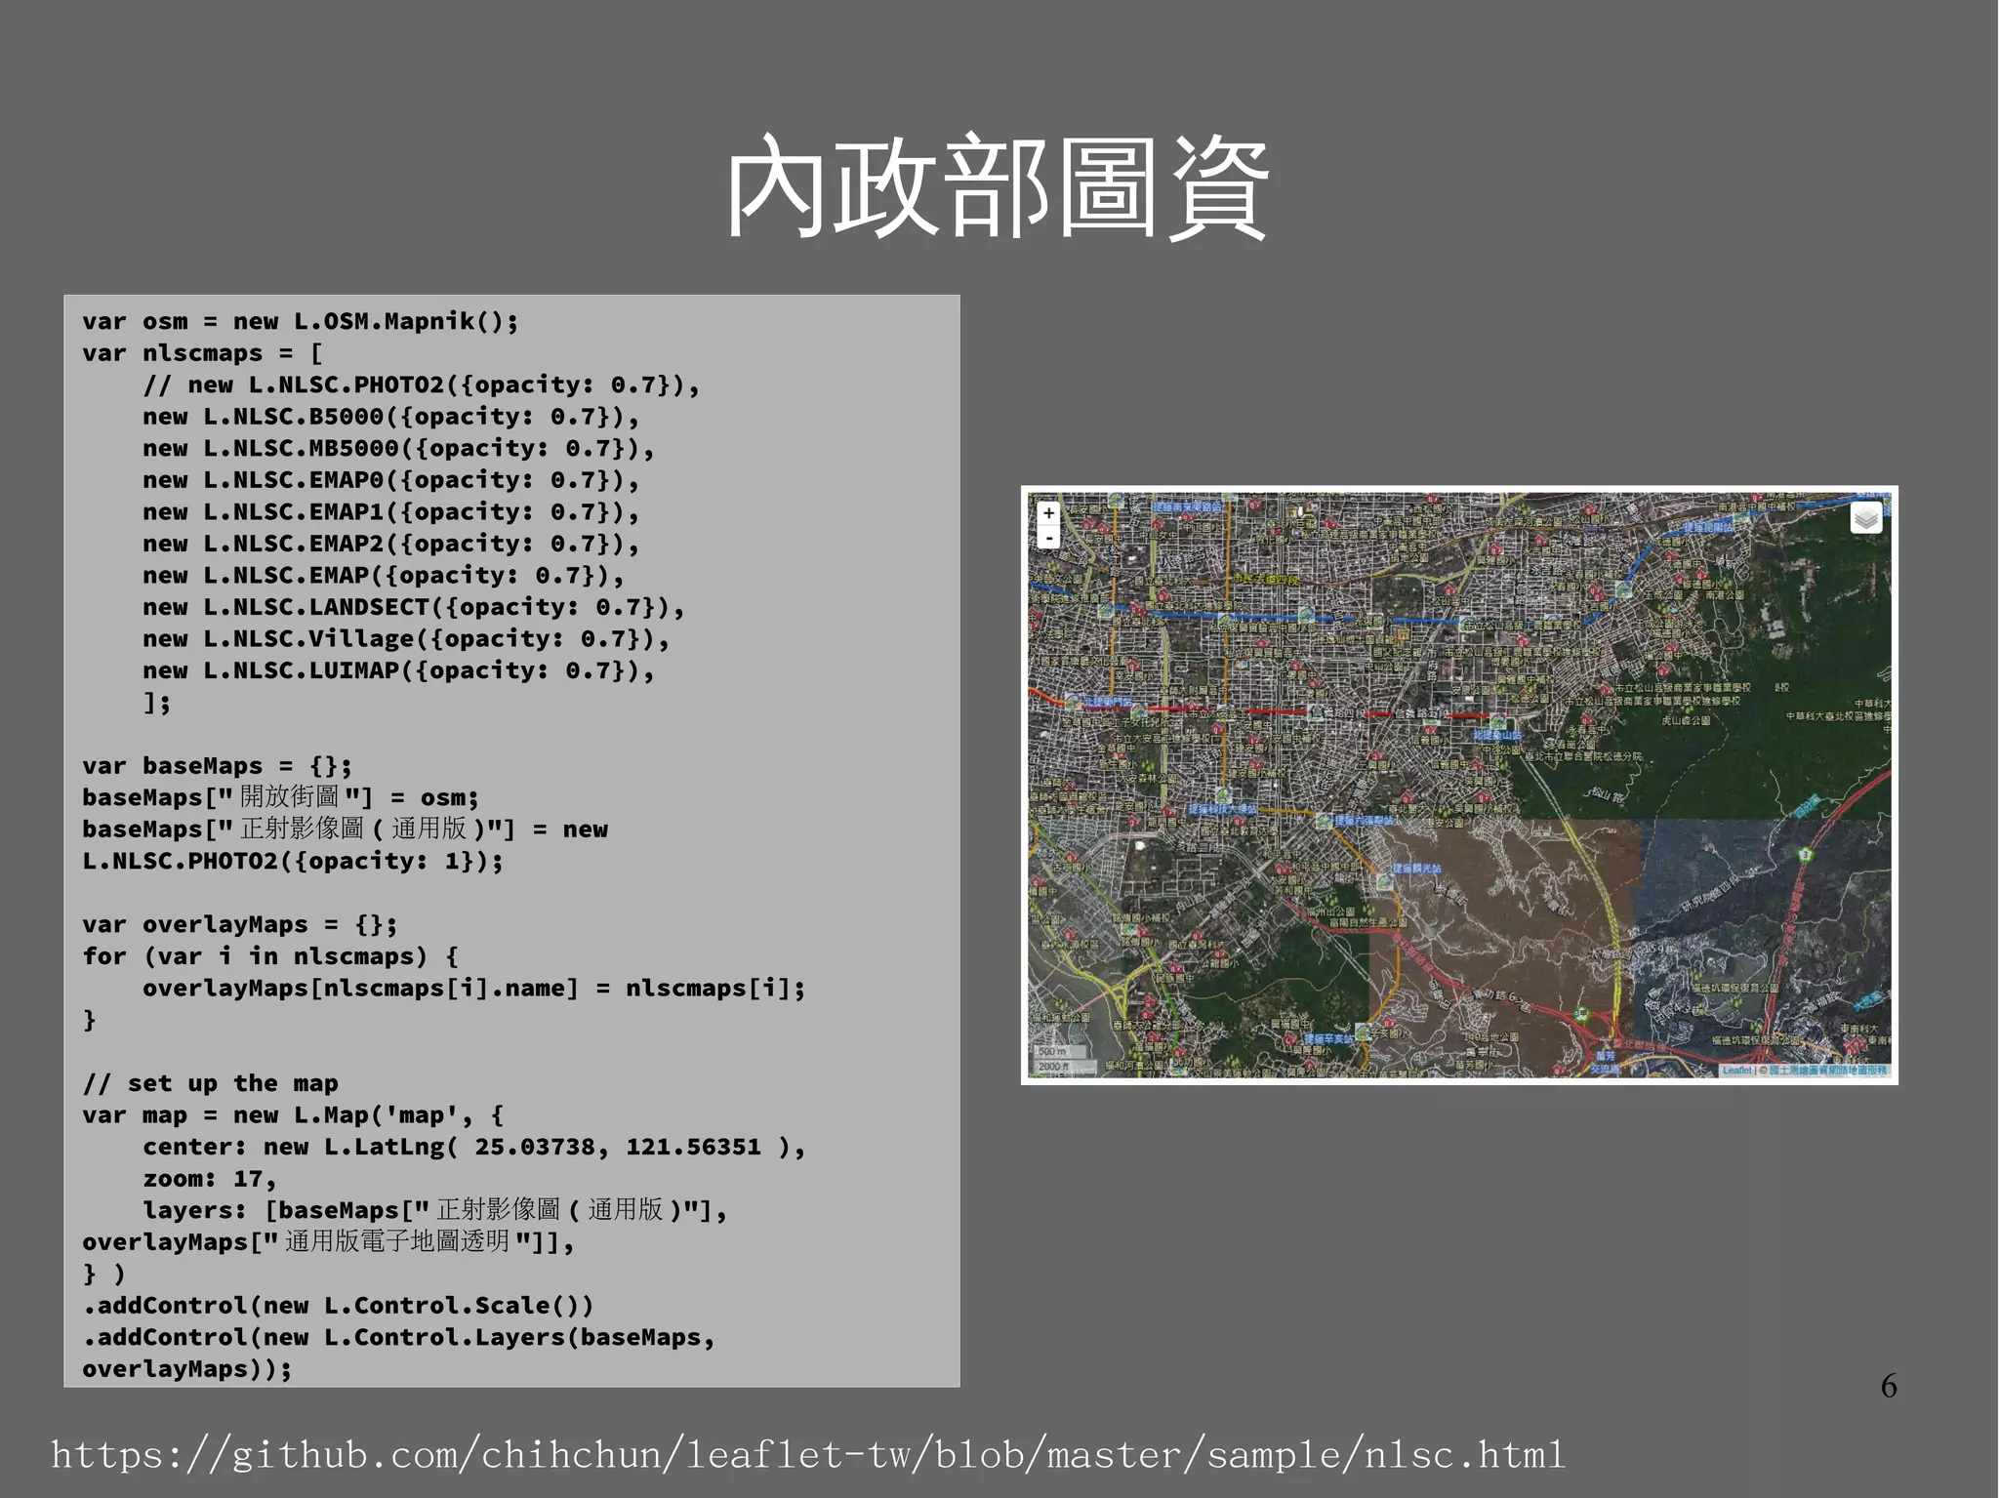Open the Leaflet attribution link on map
1999x1498 pixels.
click(1736, 1071)
